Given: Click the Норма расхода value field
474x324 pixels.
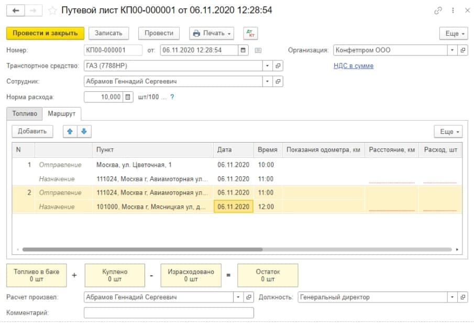Looking at the screenshot, I should tap(103, 97).
